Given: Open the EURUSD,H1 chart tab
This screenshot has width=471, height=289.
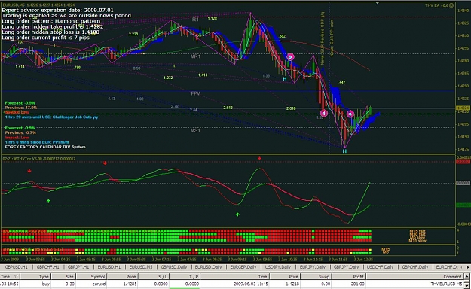Looking at the screenshot, I should 109,266.
